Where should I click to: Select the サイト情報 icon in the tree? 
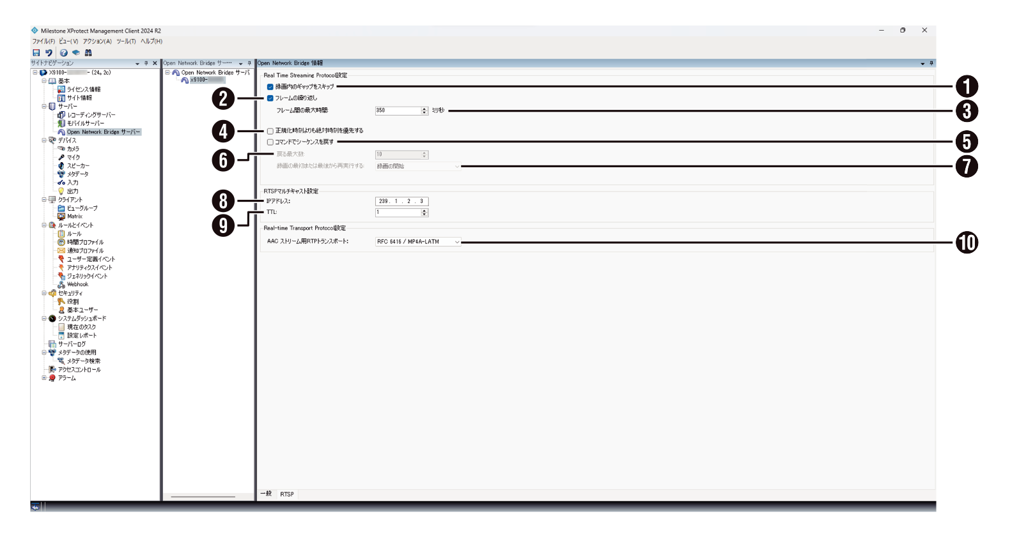click(61, 98)
